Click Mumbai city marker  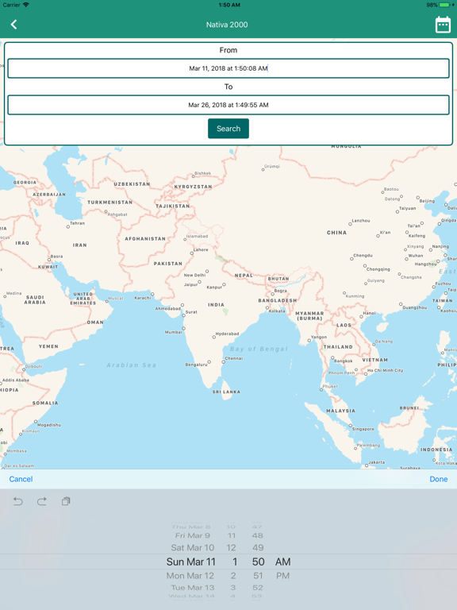[183, 329]
